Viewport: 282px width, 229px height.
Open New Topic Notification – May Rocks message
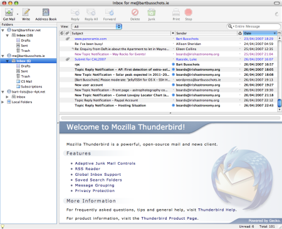110,54
